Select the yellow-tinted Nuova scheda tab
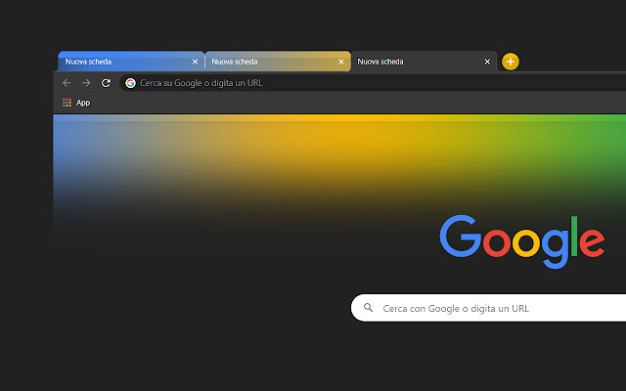The width and height of the screenshot is (626, 391). point(278,62)
